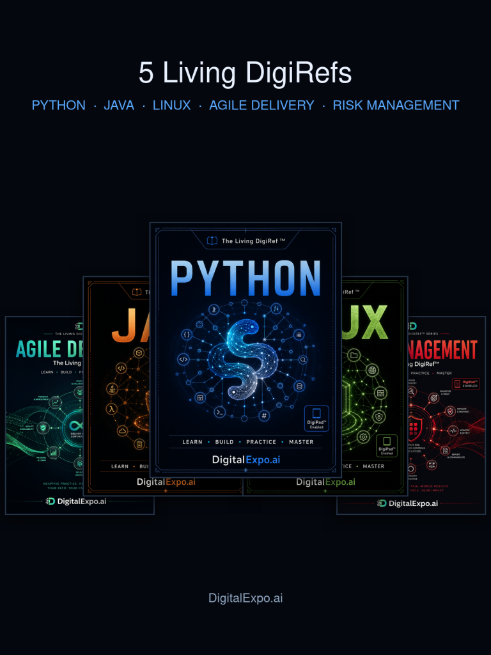Click 'BUILD' on the Python cover
491x655 pixels.
tap(224, 442)
